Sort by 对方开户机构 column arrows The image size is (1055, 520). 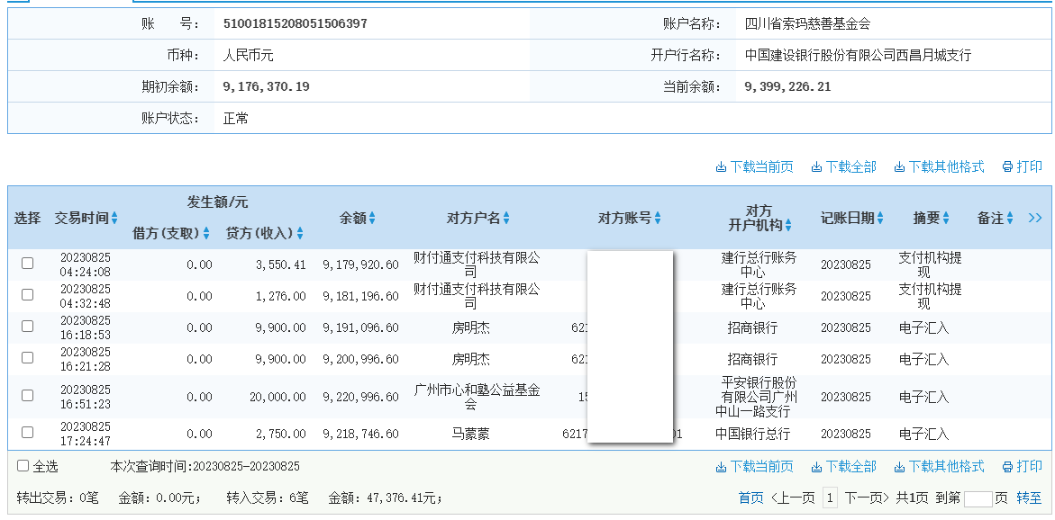pyautogui.click(x=788, y=225)
